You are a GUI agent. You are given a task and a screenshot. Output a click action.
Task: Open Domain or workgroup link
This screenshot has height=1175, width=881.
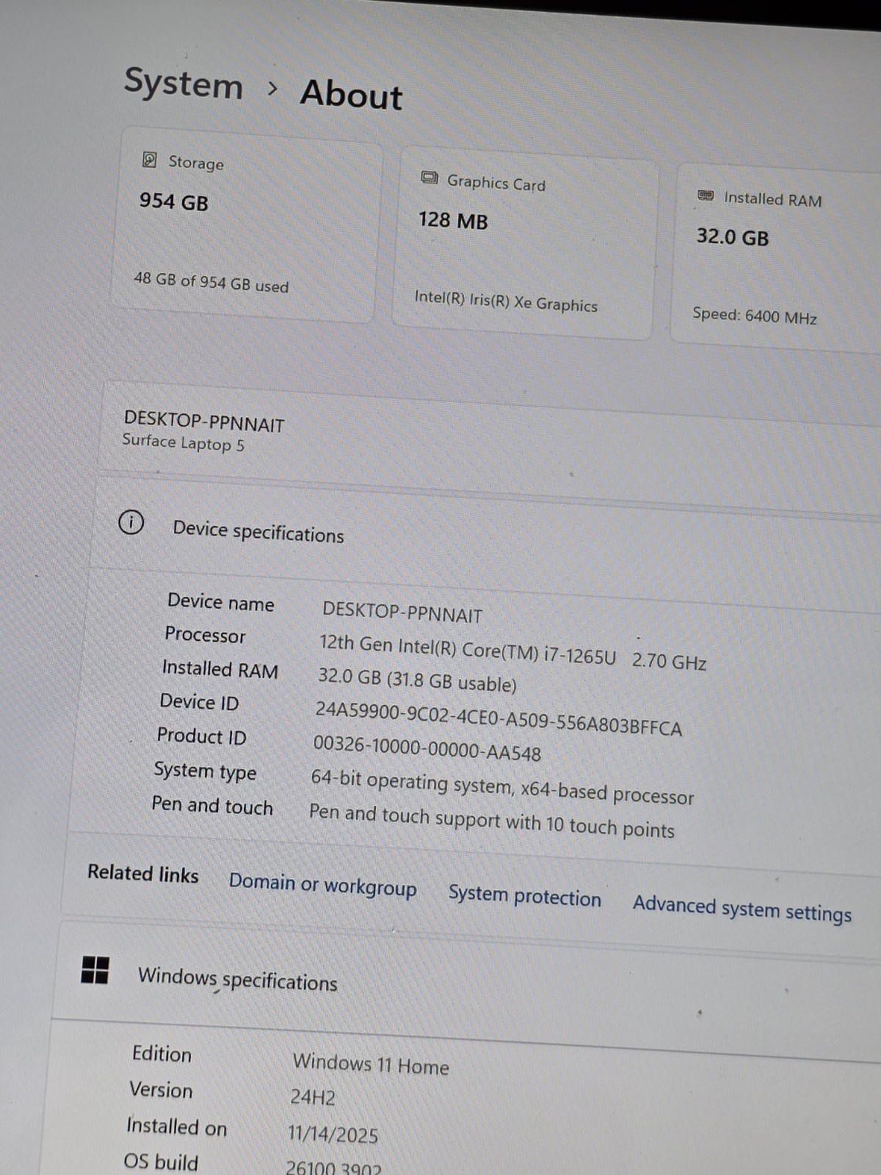point(323,884)
